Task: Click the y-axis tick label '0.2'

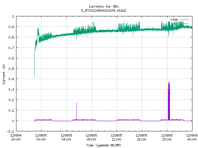Action: click(x=11, y=100)
